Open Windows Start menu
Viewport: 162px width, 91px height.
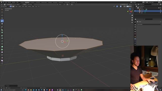pyautogui.click(x=1, y=90)
